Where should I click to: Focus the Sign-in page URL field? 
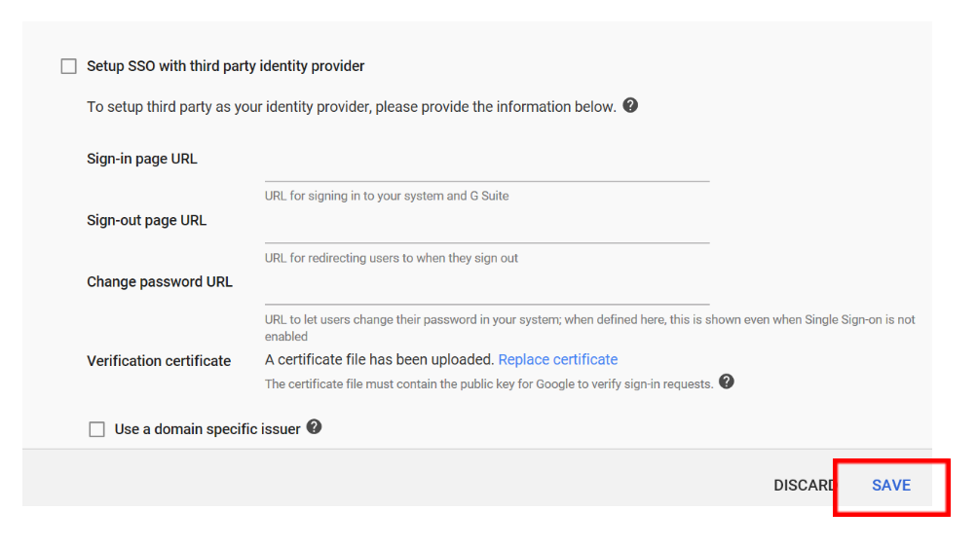(487, 166)
